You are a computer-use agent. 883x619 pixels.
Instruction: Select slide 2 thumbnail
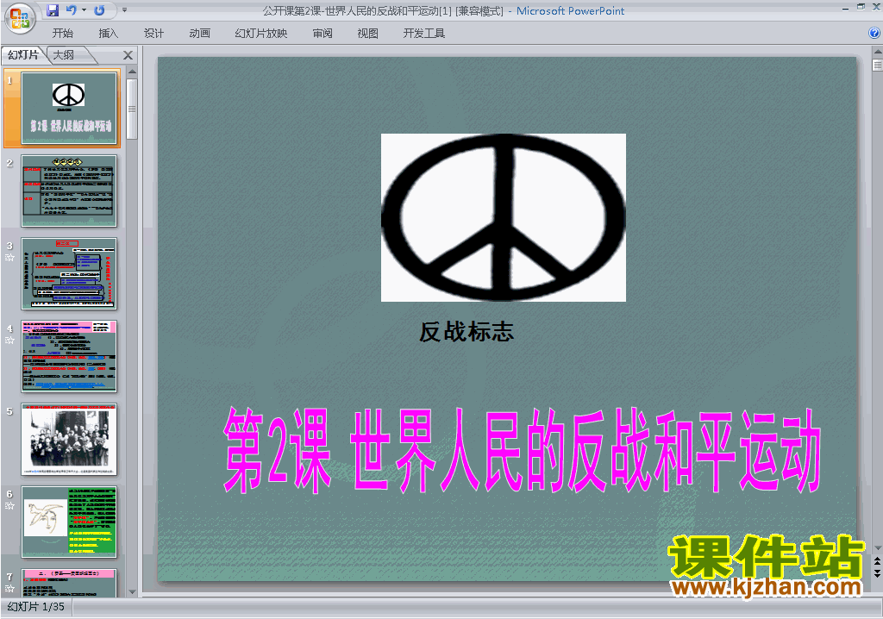(x=69, y=191)
